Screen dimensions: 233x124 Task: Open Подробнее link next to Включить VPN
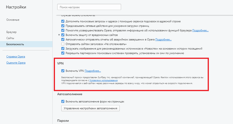[93, 71]
